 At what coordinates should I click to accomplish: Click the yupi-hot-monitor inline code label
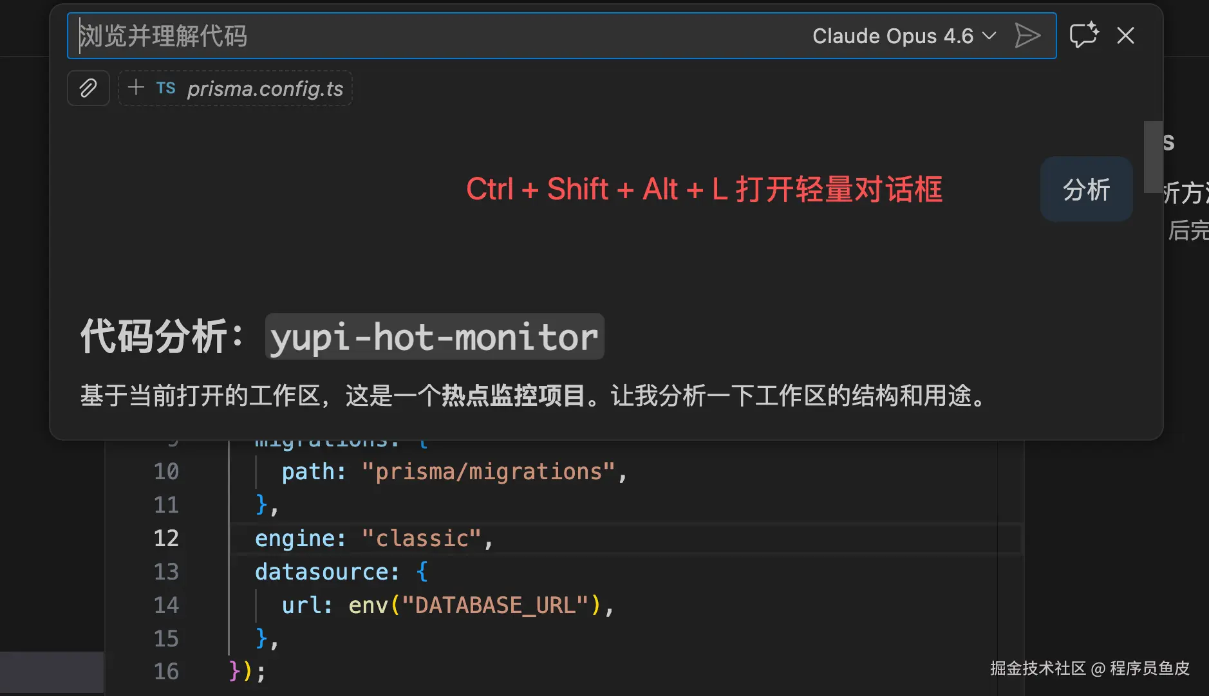click(435, 337)
